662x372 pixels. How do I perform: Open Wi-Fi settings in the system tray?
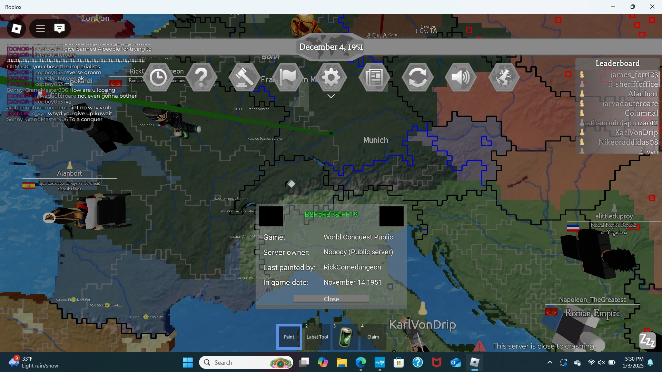(x=591, y=362)
